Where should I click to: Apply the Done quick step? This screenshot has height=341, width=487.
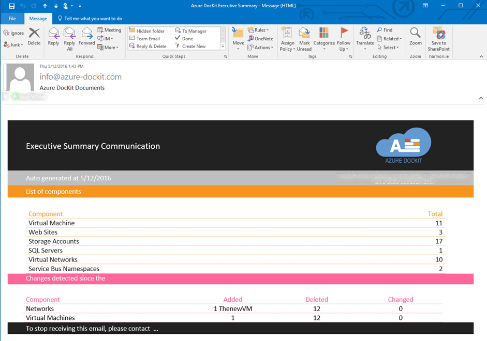click(x=184, y=38)
